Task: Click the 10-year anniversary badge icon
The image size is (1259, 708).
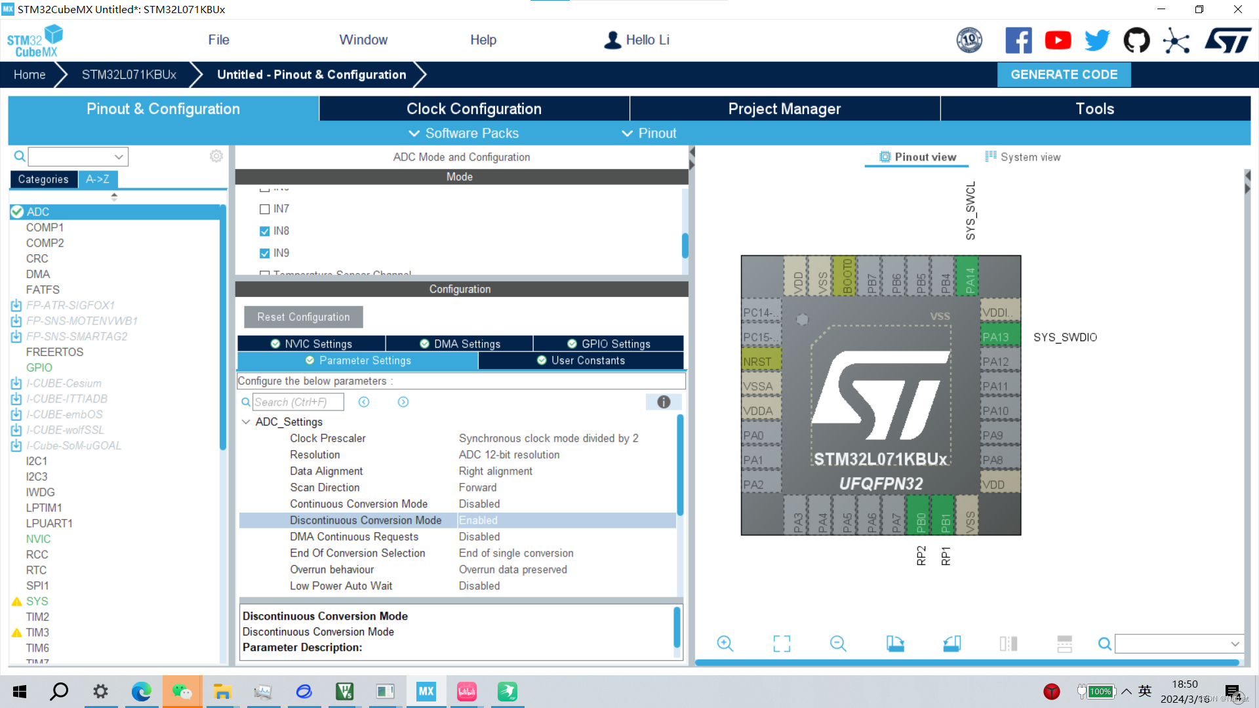Action: pyautogui.click(x=969, y=41)
